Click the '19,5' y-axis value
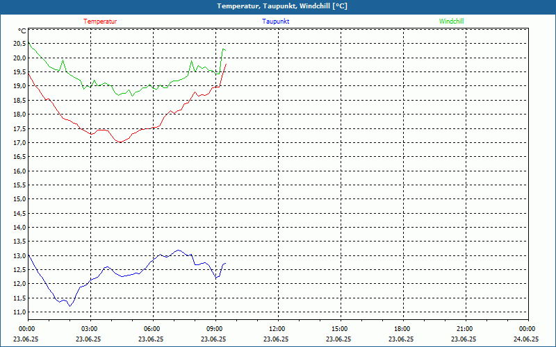 point(20,72)
